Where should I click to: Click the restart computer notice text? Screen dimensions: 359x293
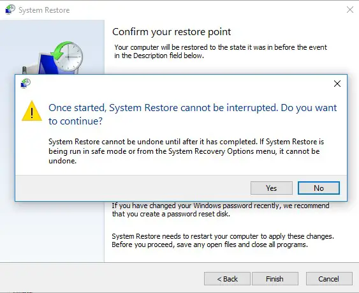[223, 240]
